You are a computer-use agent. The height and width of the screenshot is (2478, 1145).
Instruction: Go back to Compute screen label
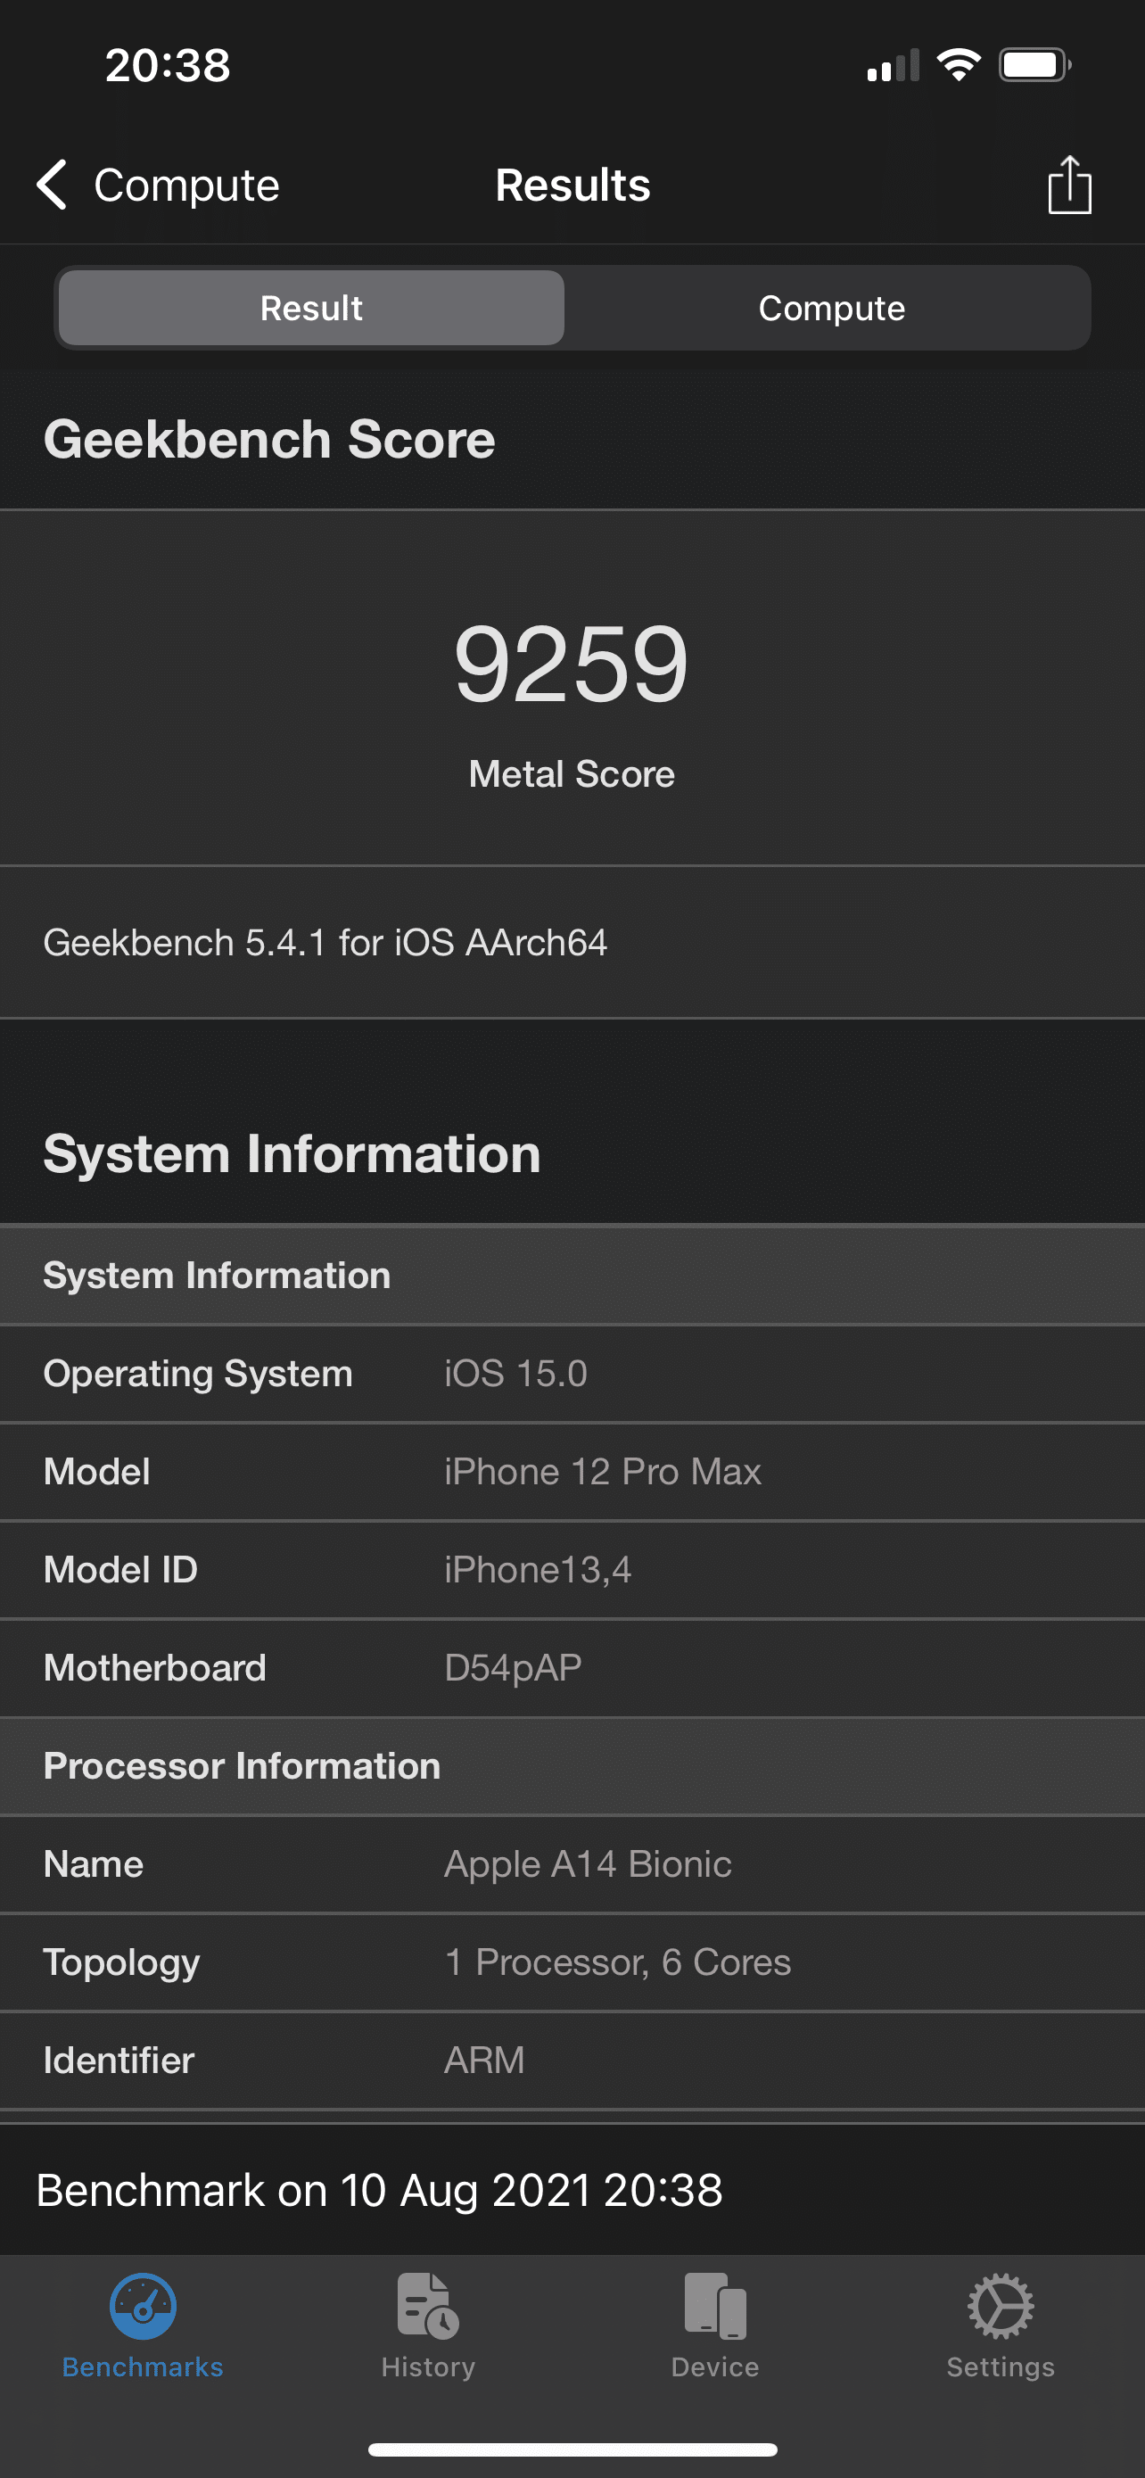click(186, 185)
